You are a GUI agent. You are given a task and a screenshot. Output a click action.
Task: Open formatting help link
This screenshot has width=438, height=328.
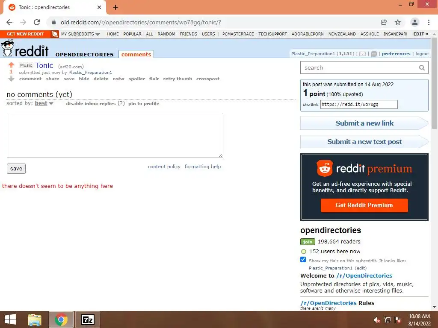pyautogui.click(x=202, y=167)
